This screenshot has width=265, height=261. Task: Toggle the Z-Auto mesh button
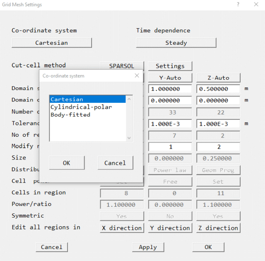click(218, 78)
